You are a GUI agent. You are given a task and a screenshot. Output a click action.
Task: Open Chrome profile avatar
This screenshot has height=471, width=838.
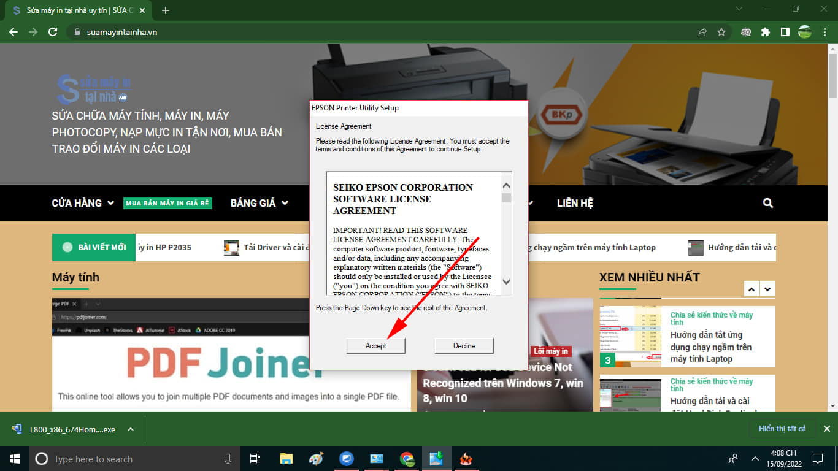[x=805, y=32]
